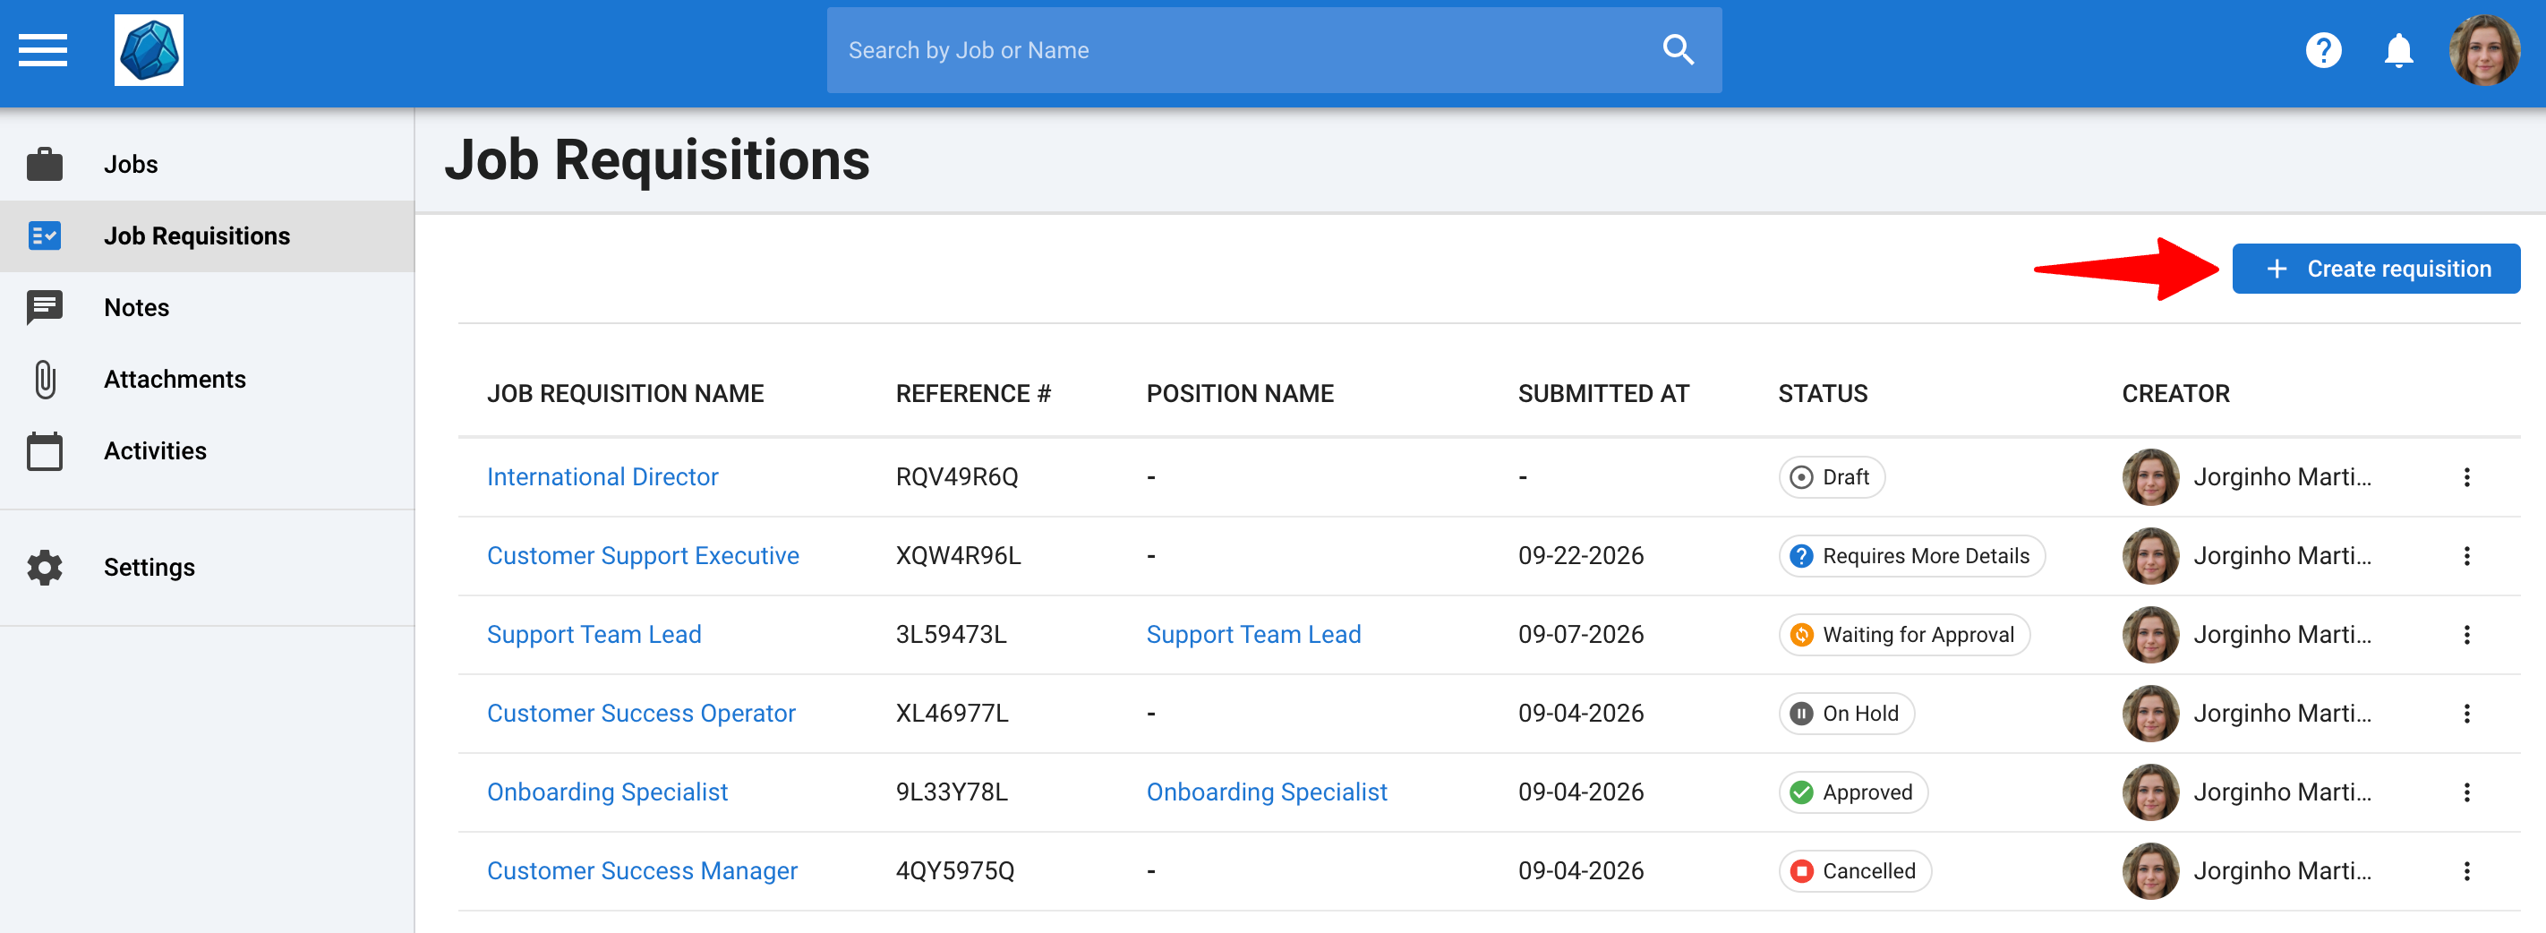This screenshot has height=933, width=2546.
Task: Open Onboarding Specialist position name link
Action: (1266, 792)
